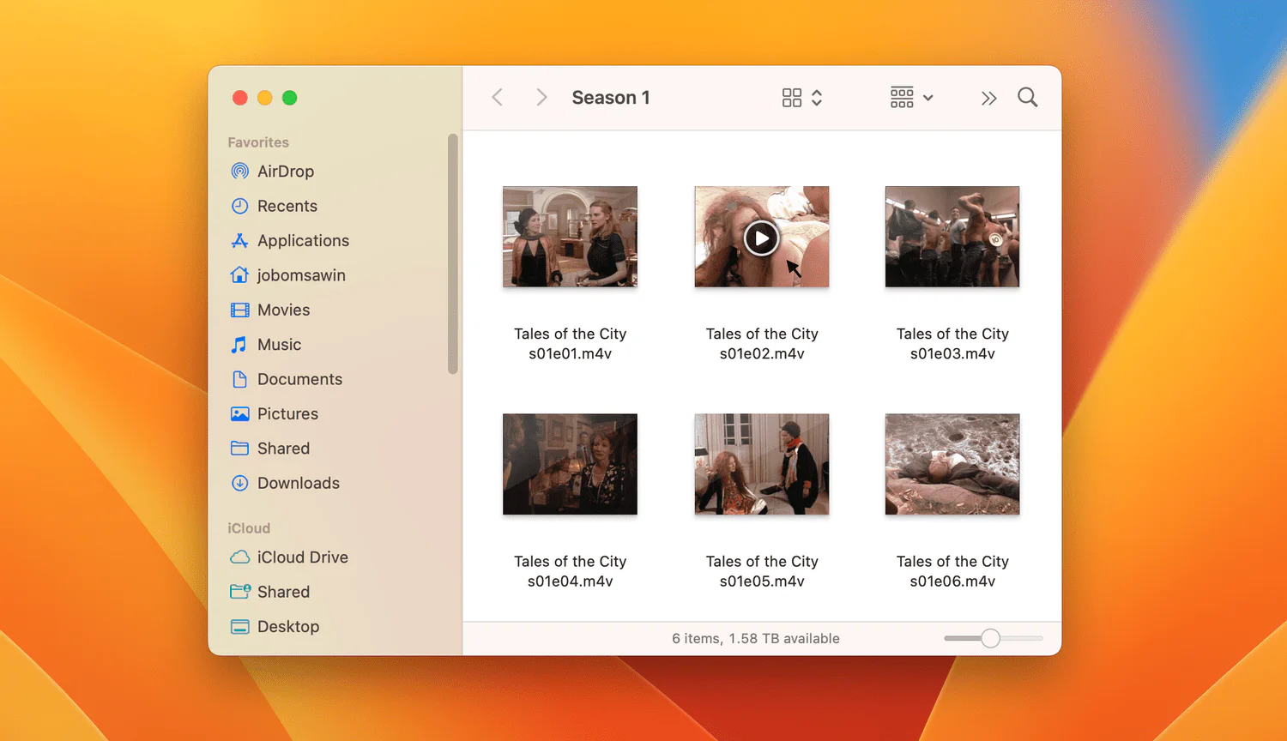Select iCloud Drive in the sidebar
This screenshot has height=741, width=1287.
303,557
